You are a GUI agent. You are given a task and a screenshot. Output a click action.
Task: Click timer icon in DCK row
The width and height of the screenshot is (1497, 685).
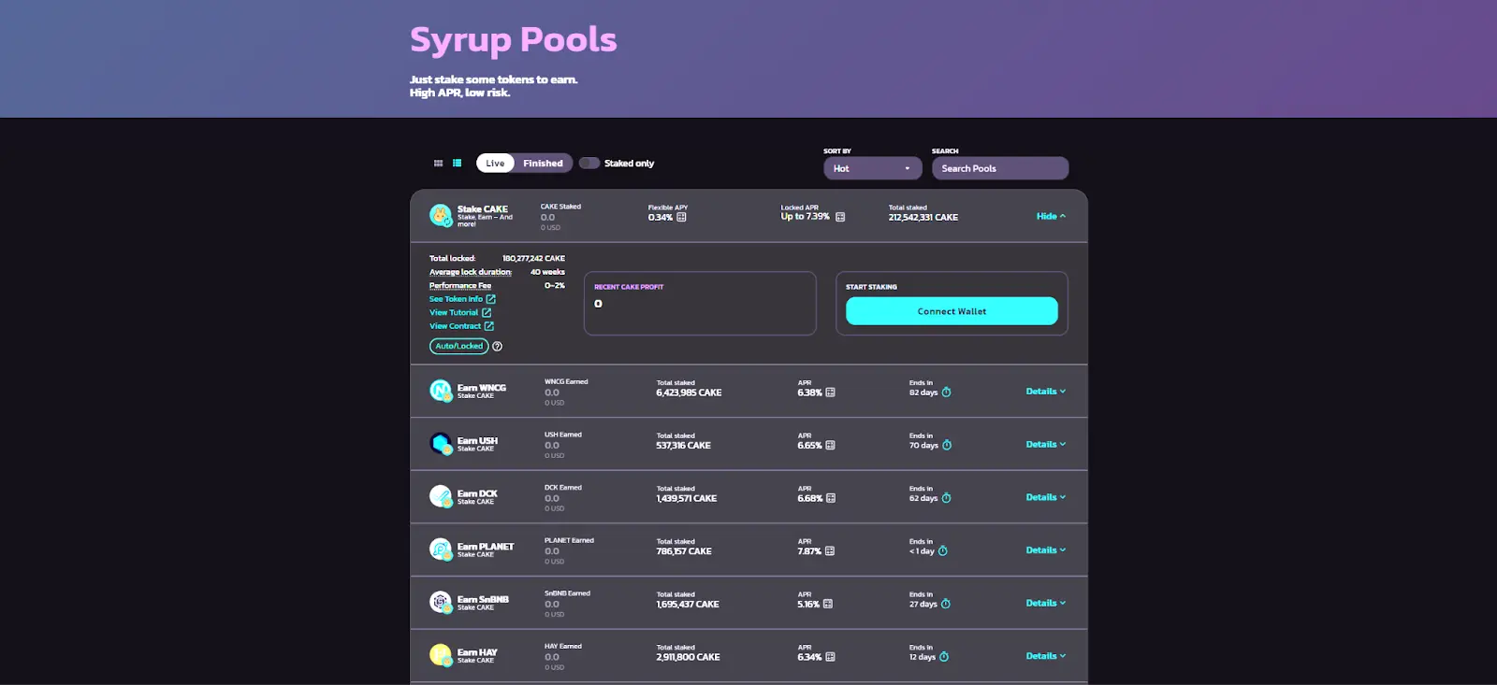tap(946, 498)
